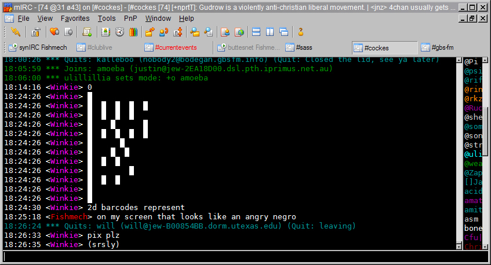This screenshot has width=491, height=265.
Task: Click Winkie's '(srsly)' message
Action: pos(103,244)
